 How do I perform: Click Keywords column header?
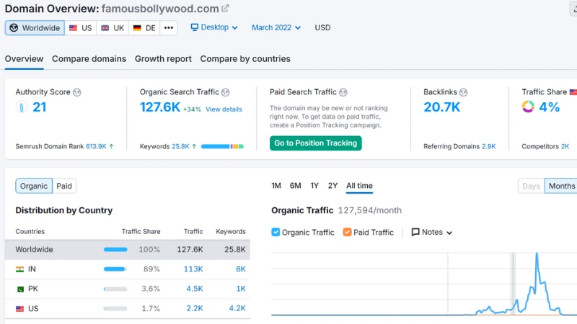coord(231,231)
